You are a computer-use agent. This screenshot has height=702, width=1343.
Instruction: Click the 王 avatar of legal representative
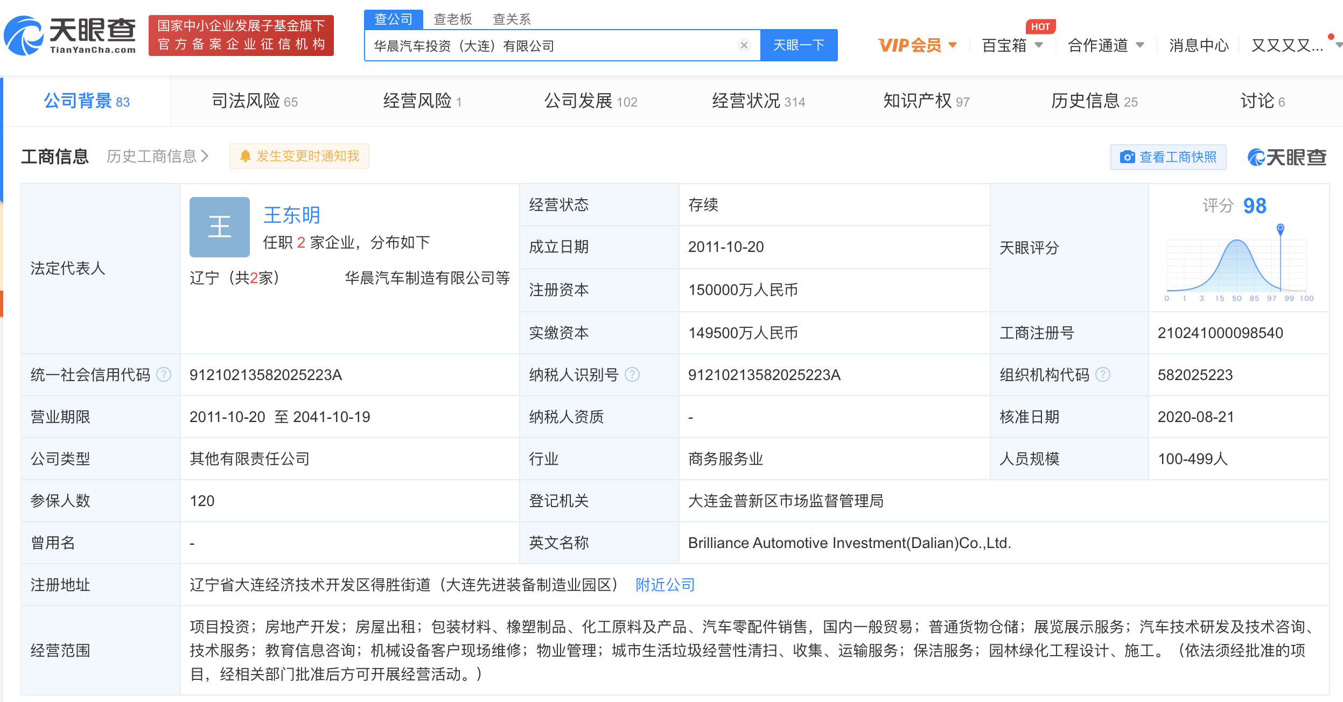tap(220, 227)
